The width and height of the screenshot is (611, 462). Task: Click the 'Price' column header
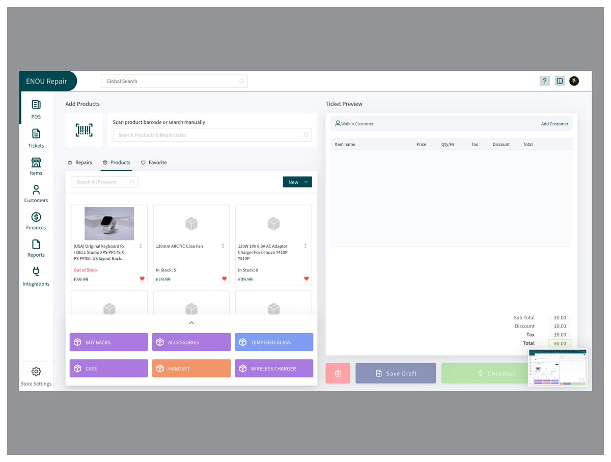tap(421, 144)
